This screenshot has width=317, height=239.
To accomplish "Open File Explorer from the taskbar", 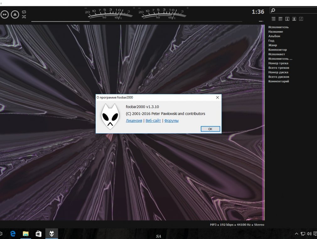I will (x=25, y=234).
